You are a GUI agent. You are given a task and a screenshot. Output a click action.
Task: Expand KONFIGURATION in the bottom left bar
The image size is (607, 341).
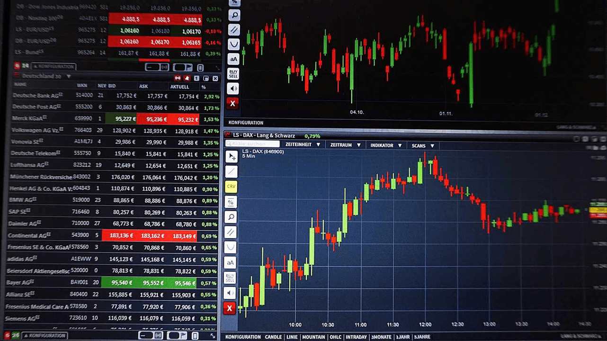(45, 335)
